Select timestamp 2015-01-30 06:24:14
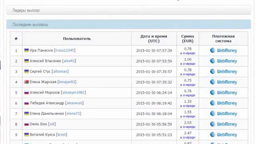 (154, 93)
